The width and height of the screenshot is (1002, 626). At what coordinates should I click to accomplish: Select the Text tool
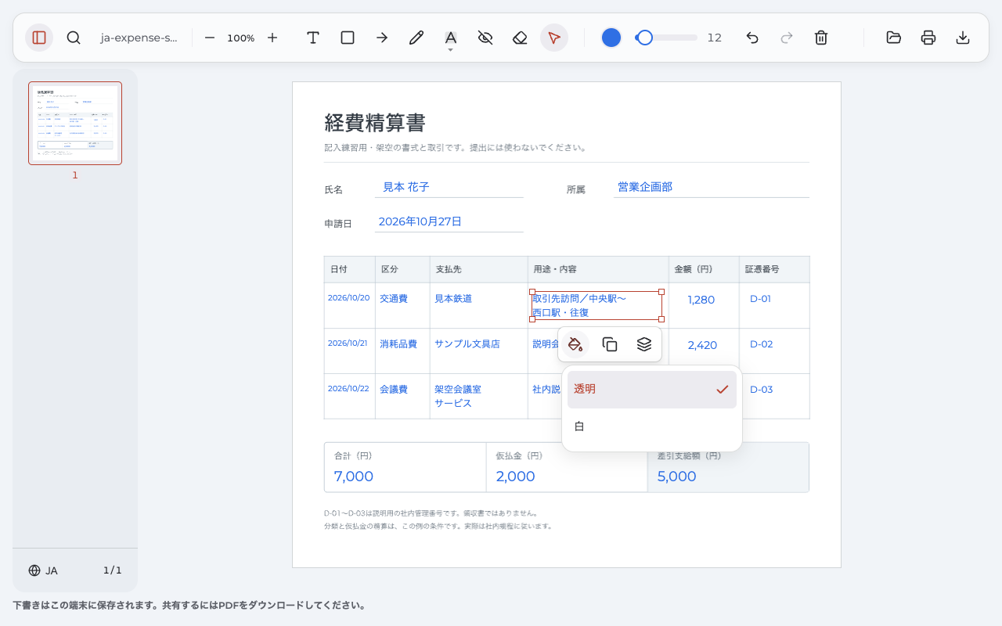[x=313, y=38]
